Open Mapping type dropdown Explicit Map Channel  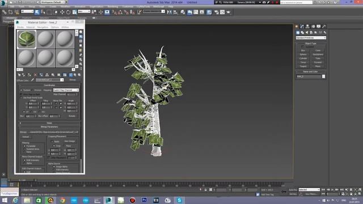coord(66,90)
